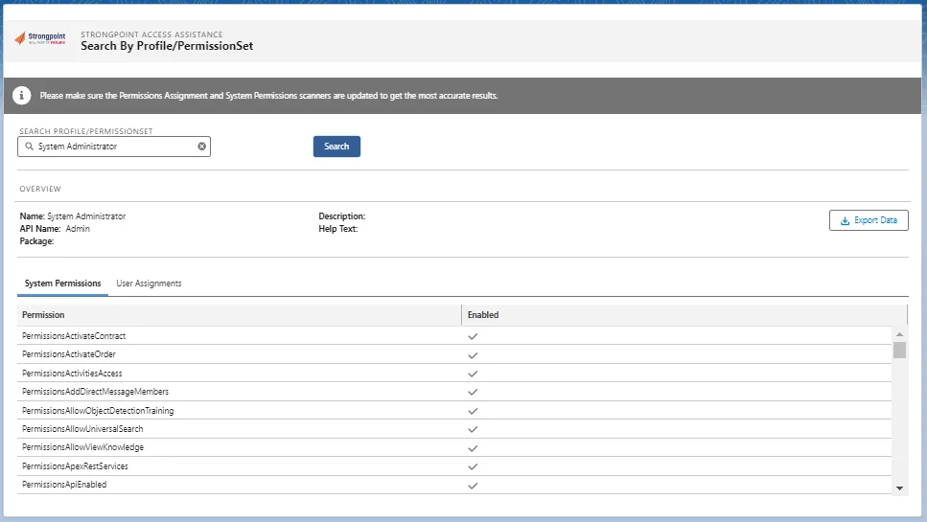Click the Description label in overview
This screenshot has width=927, height=522.
341,216
